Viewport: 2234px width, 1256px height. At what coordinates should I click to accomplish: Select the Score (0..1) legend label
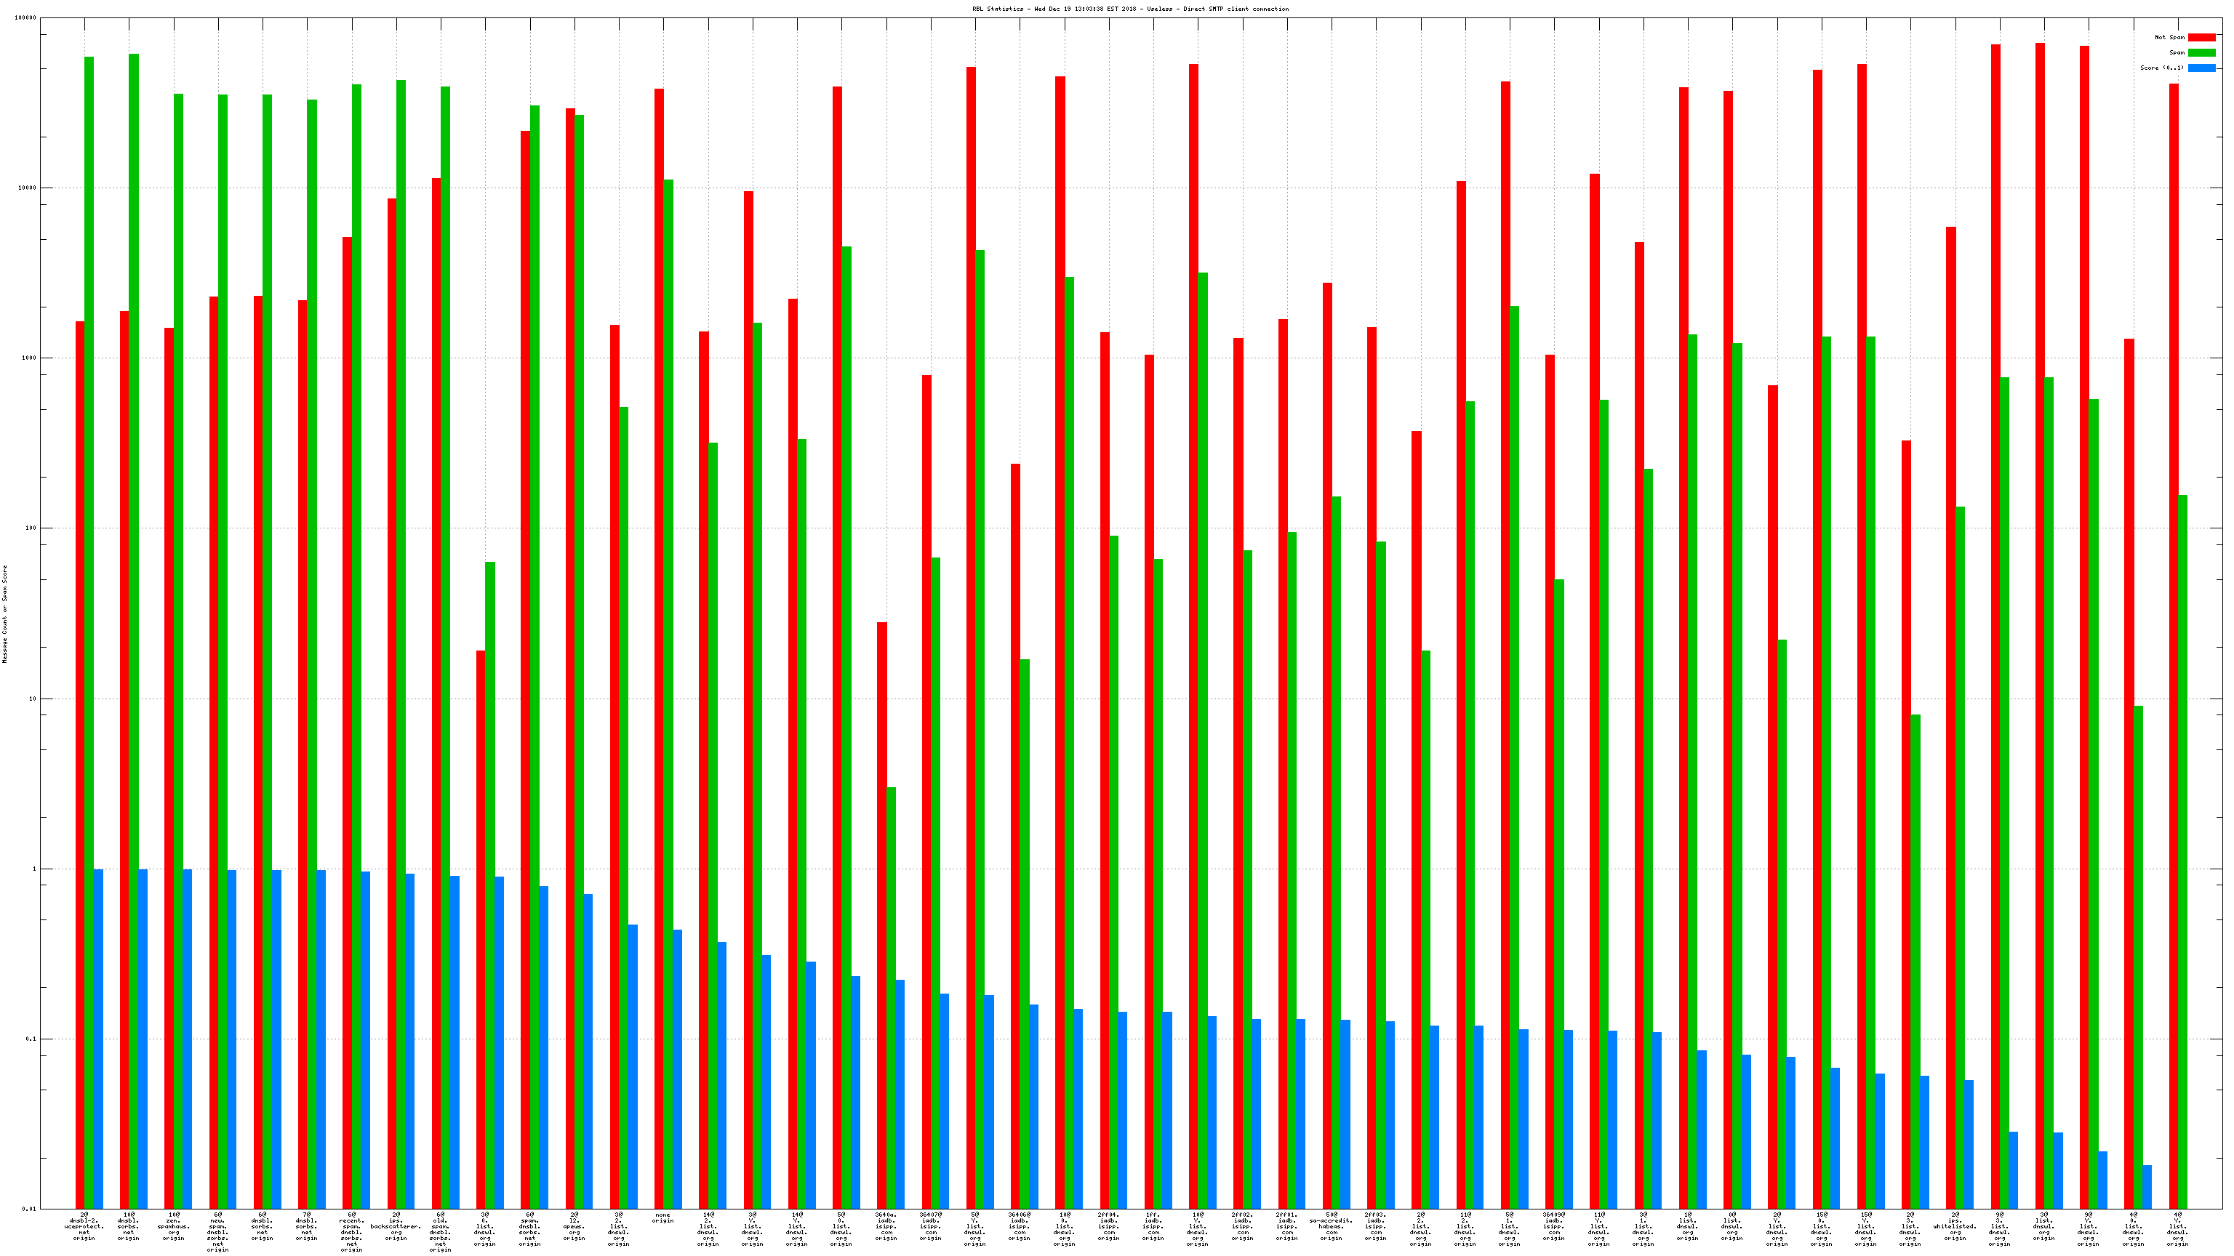2161,68
